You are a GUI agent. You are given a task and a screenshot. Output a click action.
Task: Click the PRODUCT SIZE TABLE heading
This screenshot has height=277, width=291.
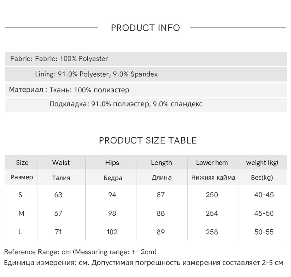147,140
